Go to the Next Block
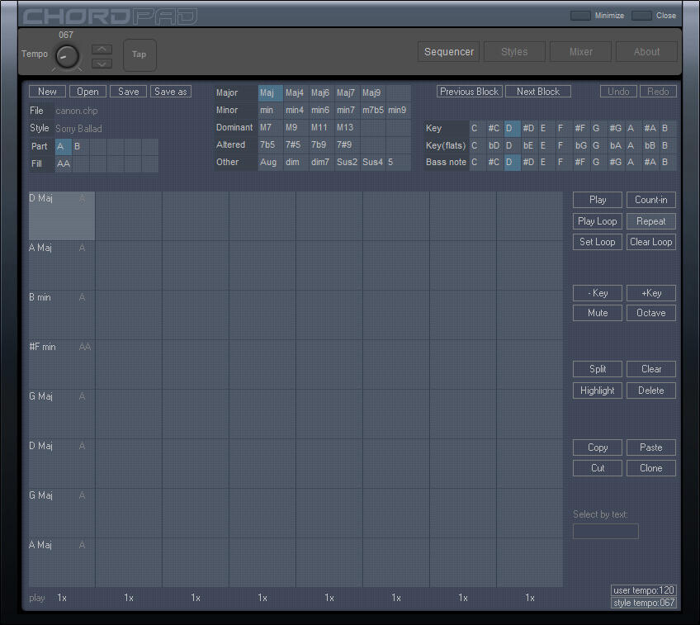700x625 pixels. [538, 92]
